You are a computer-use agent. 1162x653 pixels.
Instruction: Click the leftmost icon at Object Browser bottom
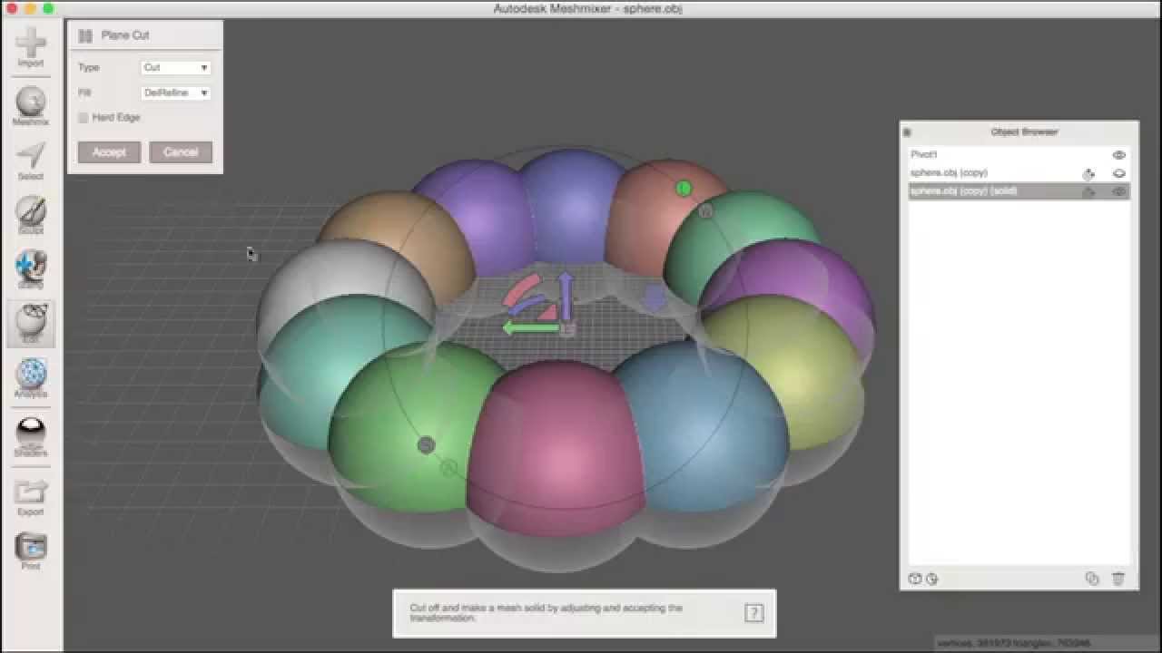click(x=915, y=579)
